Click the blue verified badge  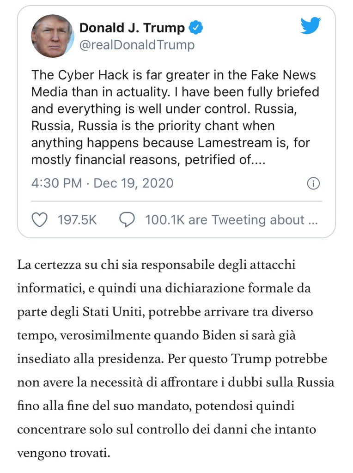coord(198,28)
